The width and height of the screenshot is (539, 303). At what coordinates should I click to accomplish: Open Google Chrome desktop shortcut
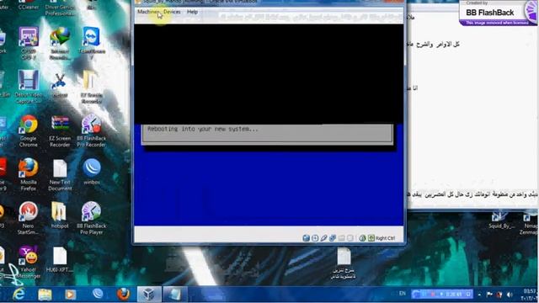pyautogui.click(x=29, y=131)
